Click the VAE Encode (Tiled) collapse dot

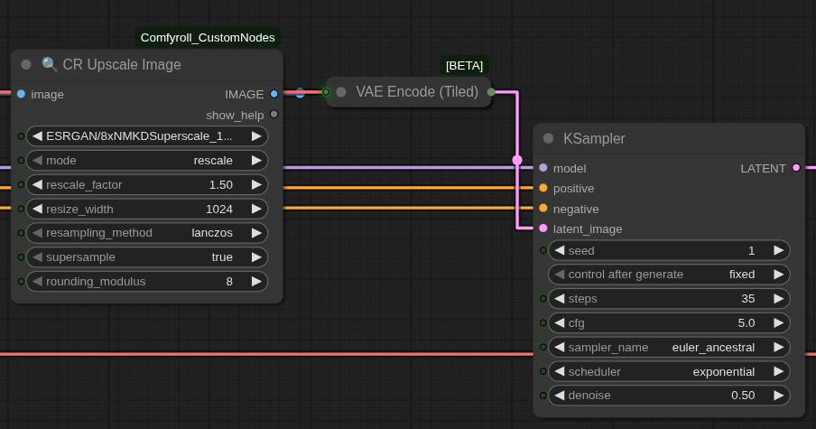pyautogui.click(x=341, y=92)
